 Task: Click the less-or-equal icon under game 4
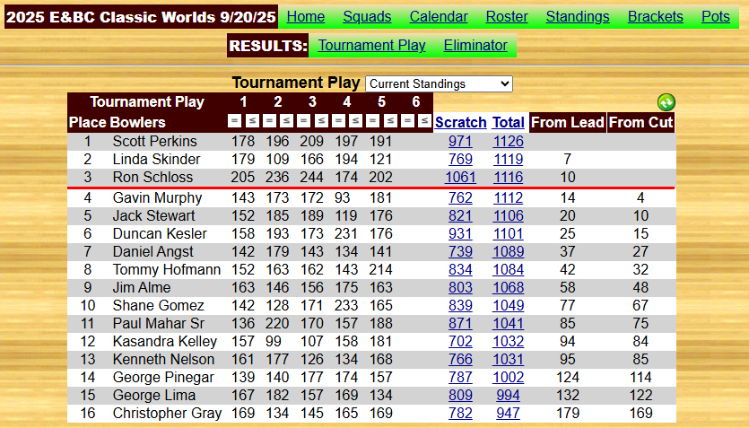click(355, 121)
